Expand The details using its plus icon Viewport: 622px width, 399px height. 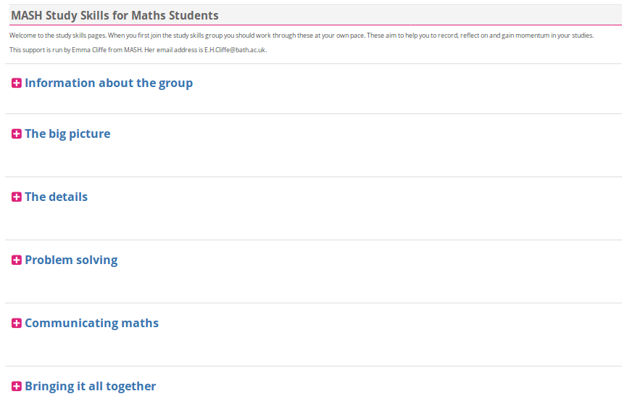(17, 197)
